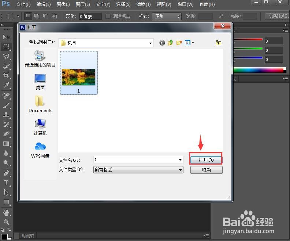
Task: Switch to the 时间轴 tab
Action: 28,236
